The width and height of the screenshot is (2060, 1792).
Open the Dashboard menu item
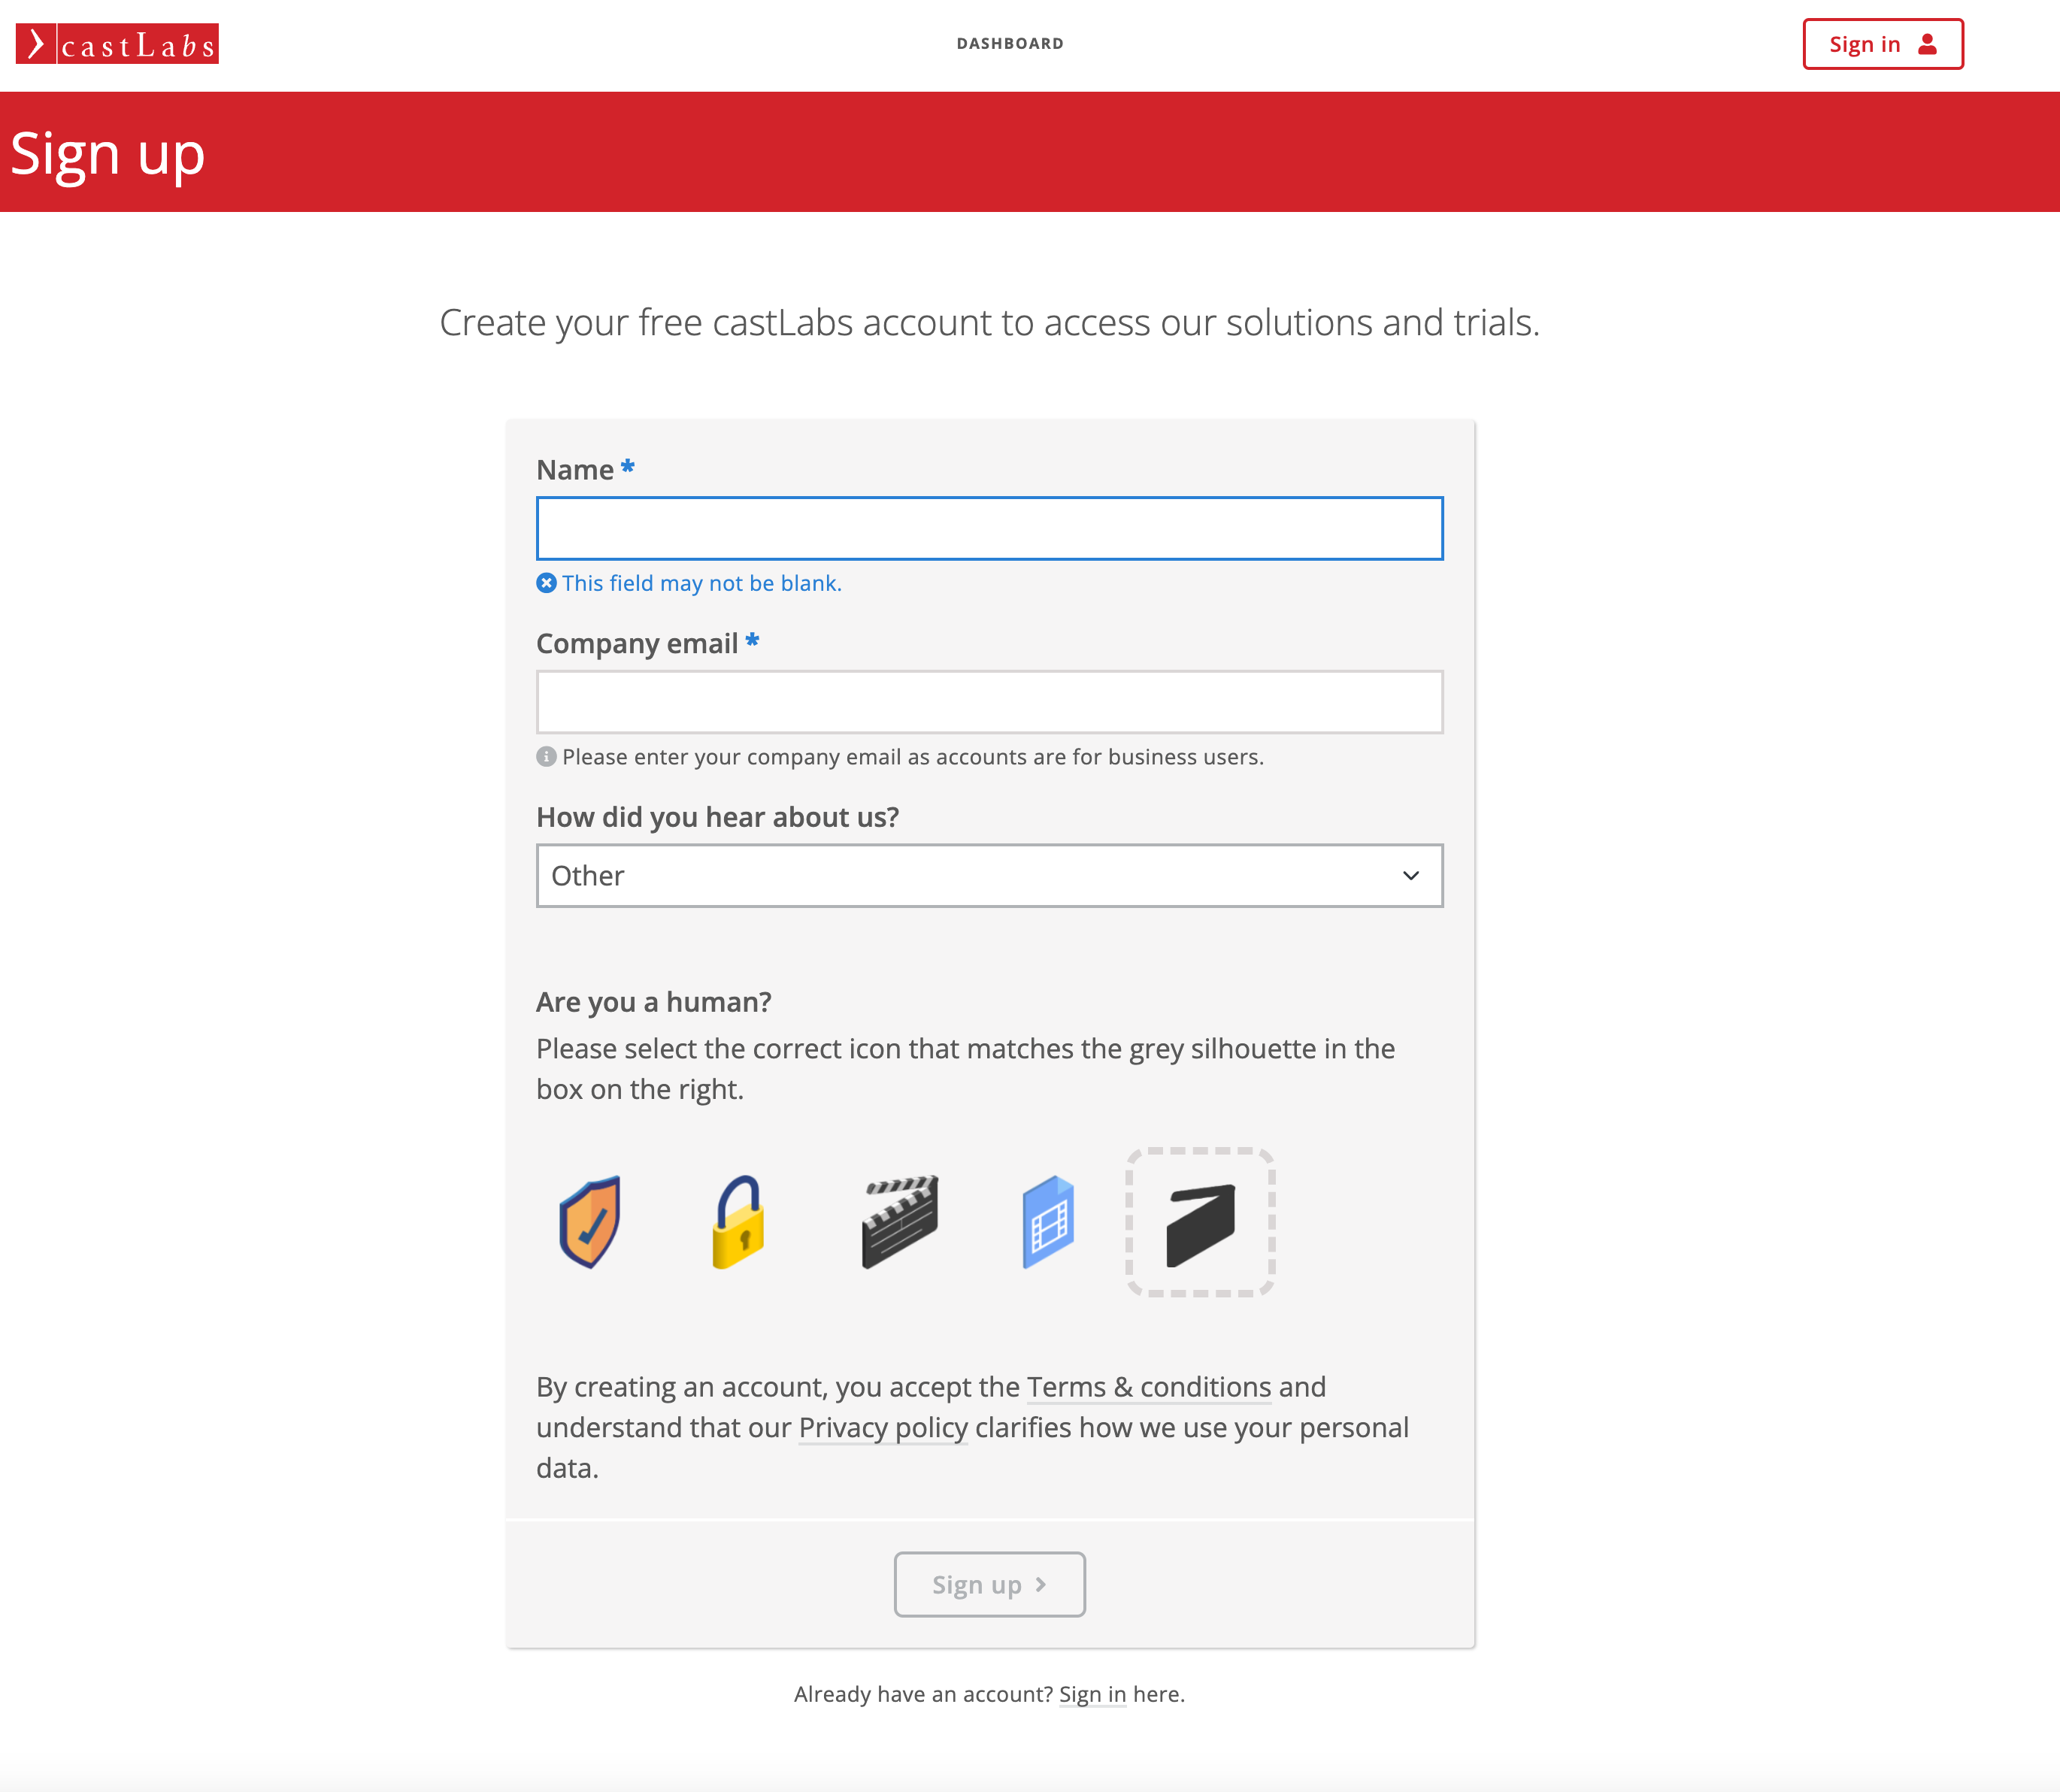coord(1009,44)
